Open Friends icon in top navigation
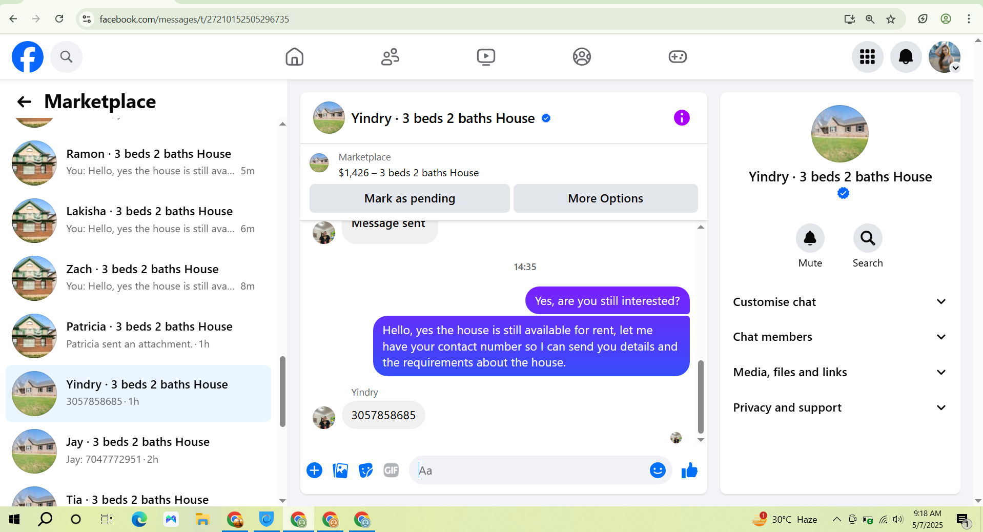This screenshot has height=532, width=983. 390,57
